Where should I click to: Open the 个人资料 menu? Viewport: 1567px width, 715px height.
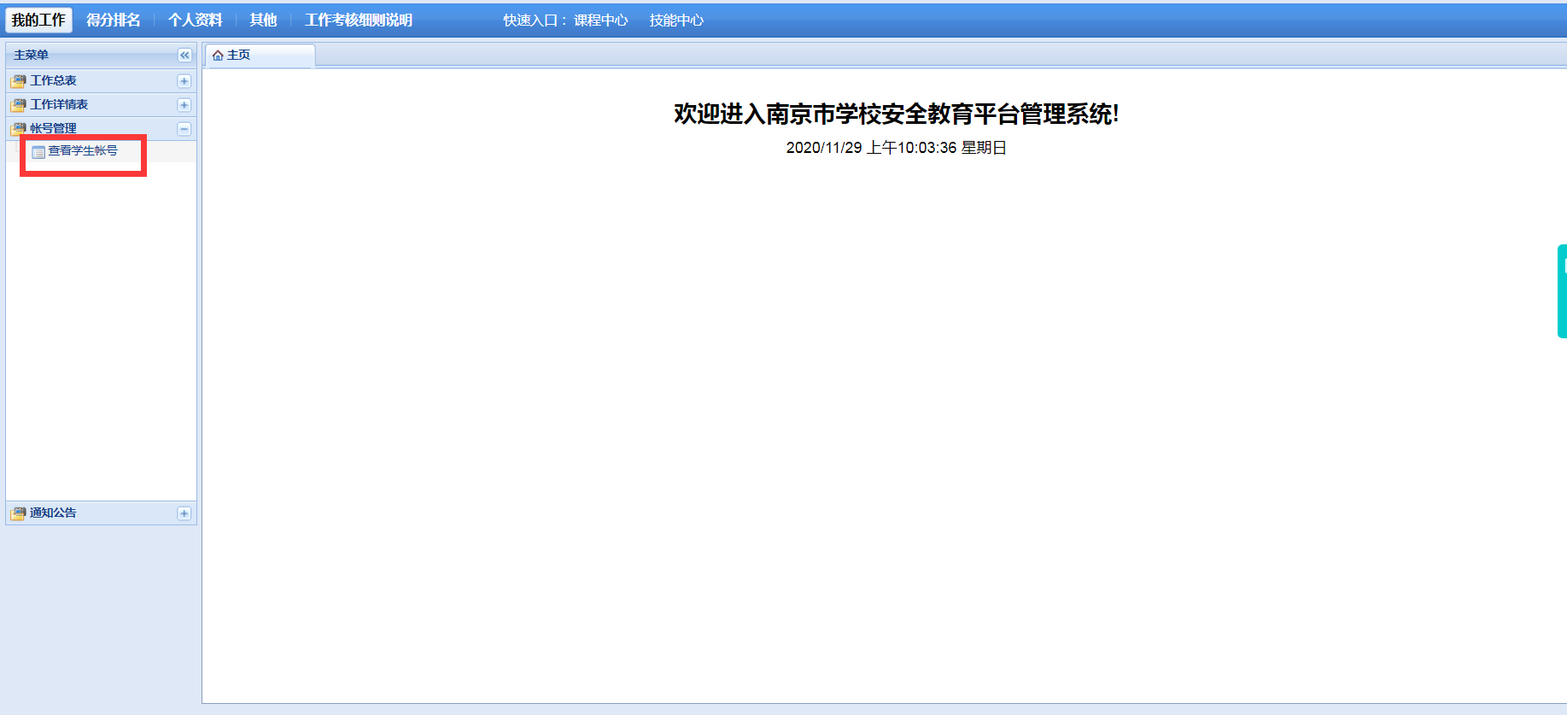tap(195, 20)
